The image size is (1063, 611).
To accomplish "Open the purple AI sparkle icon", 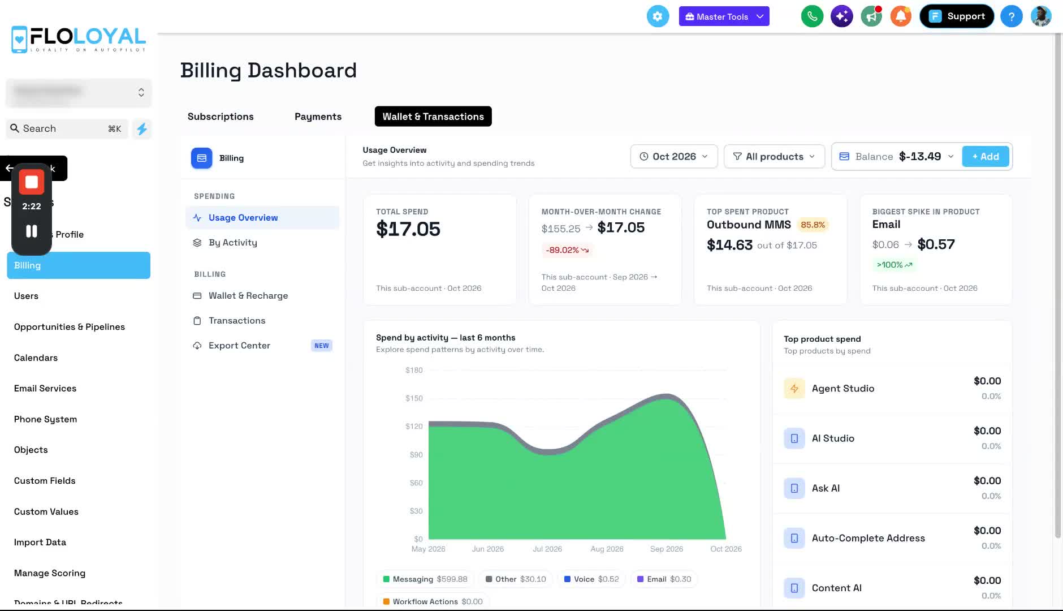I will (841, 16).
